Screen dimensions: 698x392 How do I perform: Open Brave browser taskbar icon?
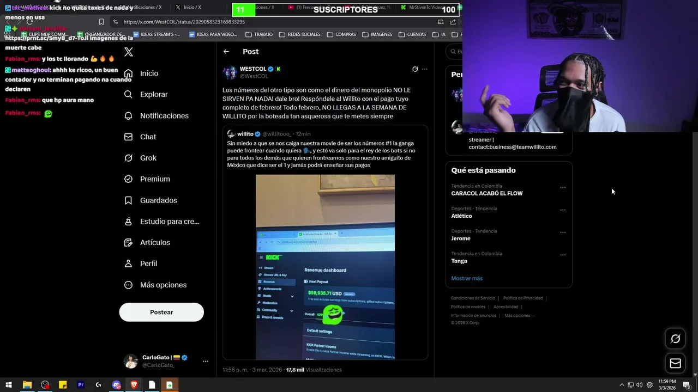134,385
